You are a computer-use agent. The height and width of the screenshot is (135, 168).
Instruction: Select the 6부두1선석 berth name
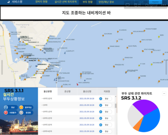[47, 112]
